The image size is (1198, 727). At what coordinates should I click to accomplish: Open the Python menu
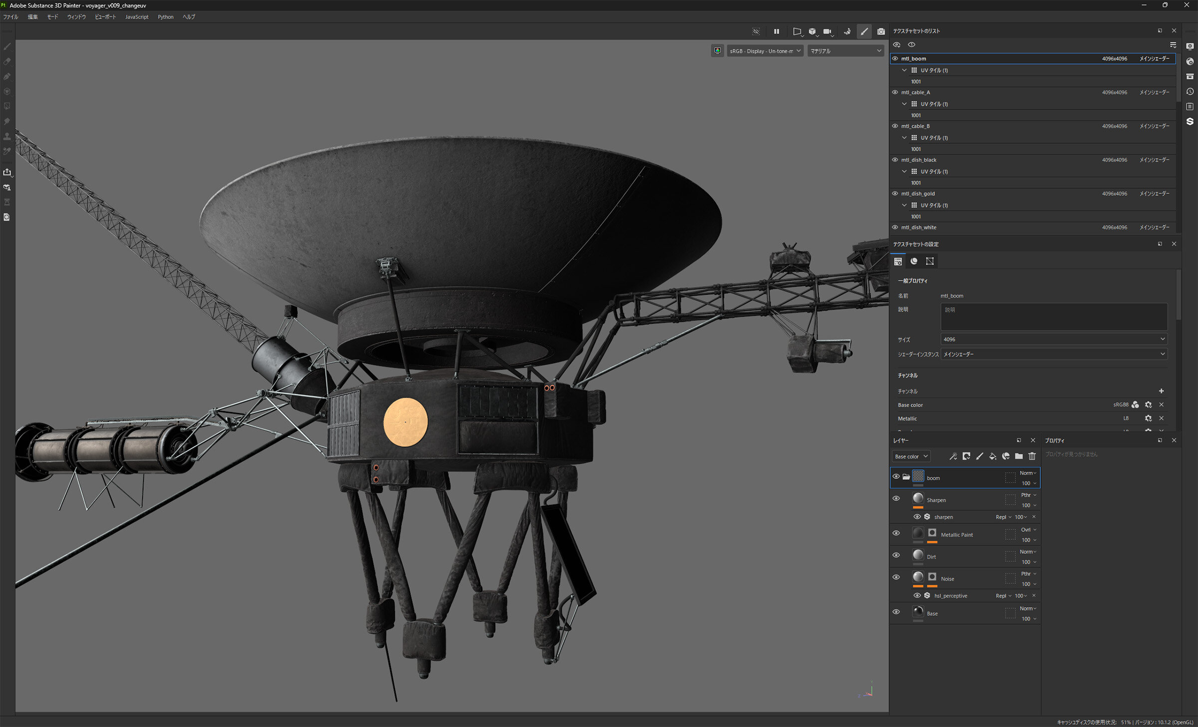(x=165, y=17)
